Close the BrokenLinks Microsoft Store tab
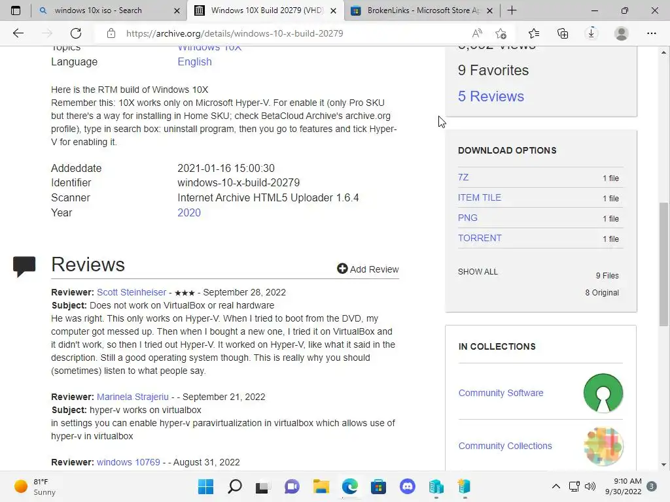670x502 pixels. pyautogui.click(x=490, y=10)
